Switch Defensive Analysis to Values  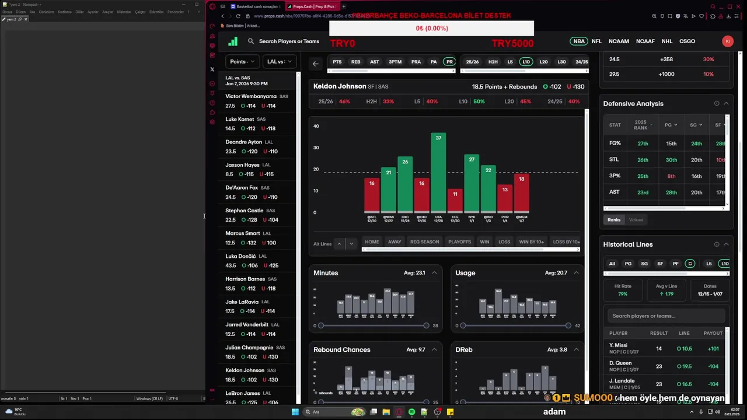pos(636,220)
